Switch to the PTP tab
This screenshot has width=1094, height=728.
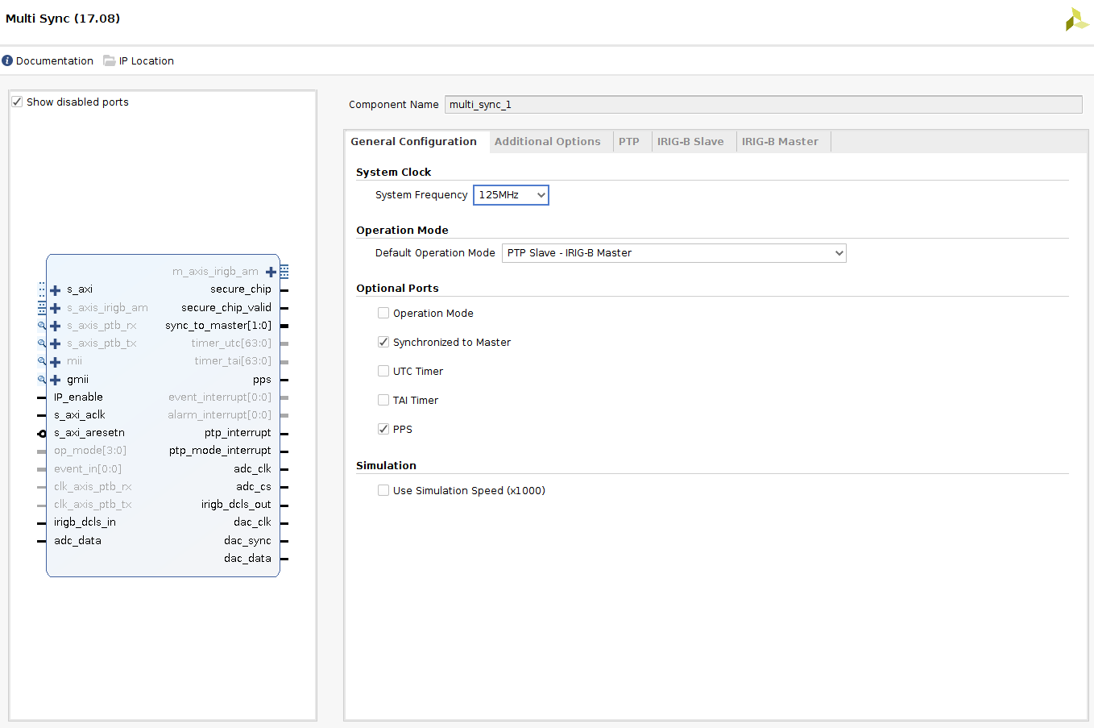coord(628,142)
